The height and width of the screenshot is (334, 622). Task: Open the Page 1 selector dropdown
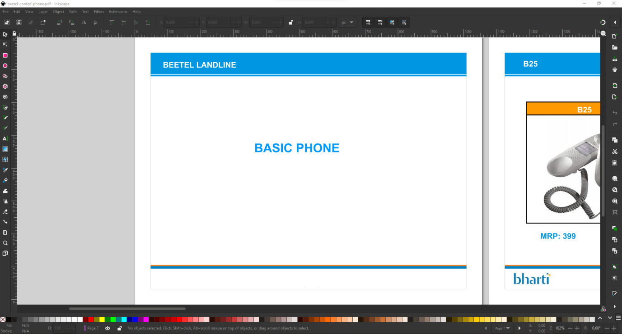click(x=502, y=328)
